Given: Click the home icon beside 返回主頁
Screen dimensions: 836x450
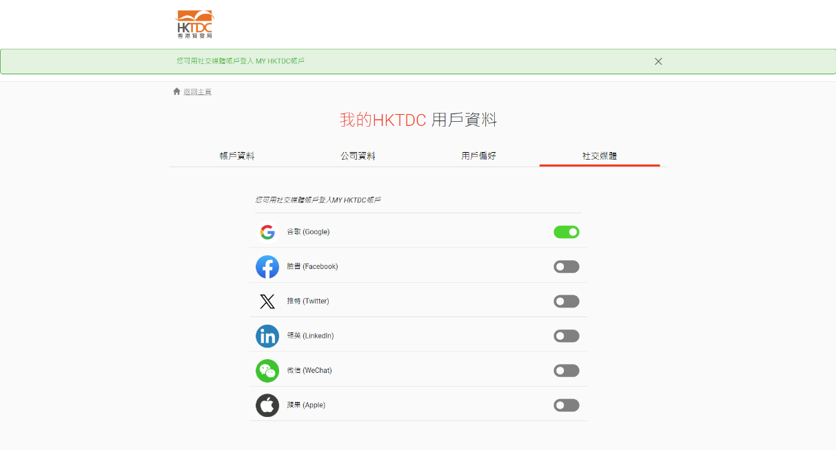Looking at the screenshot, I should tap(176, 92).
